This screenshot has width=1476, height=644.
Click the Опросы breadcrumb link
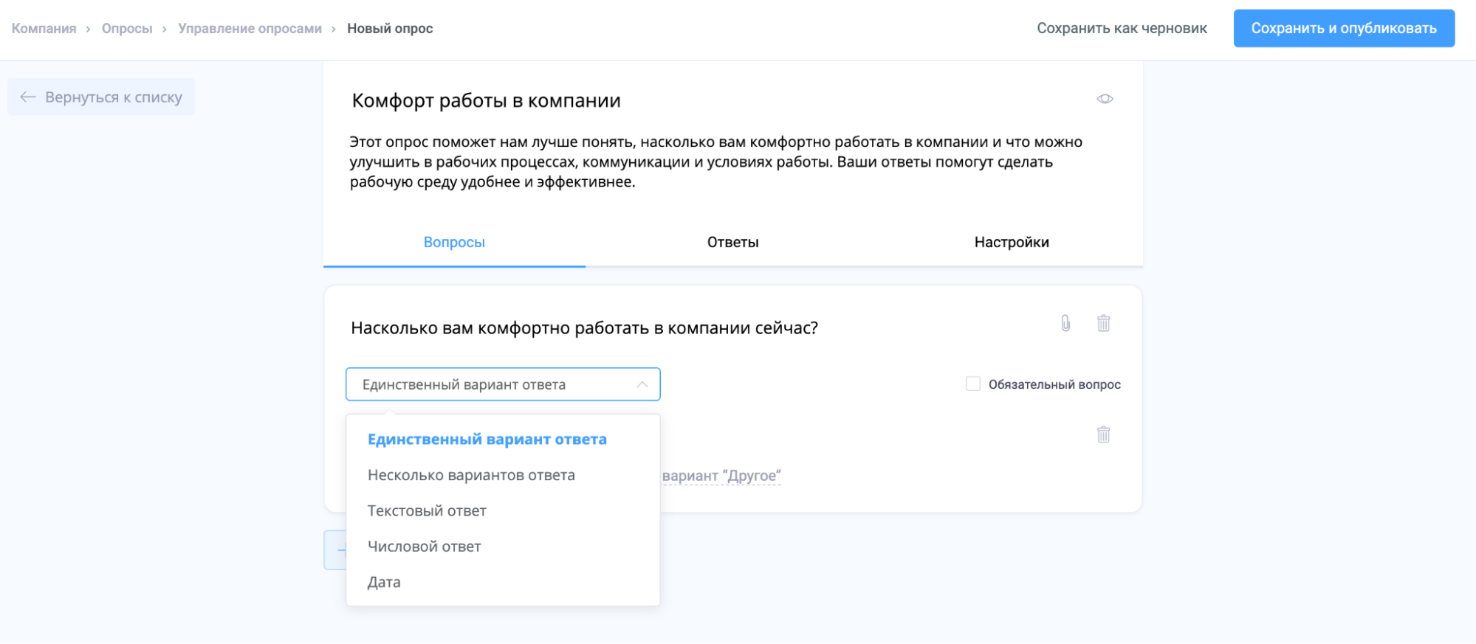(127, 28)
